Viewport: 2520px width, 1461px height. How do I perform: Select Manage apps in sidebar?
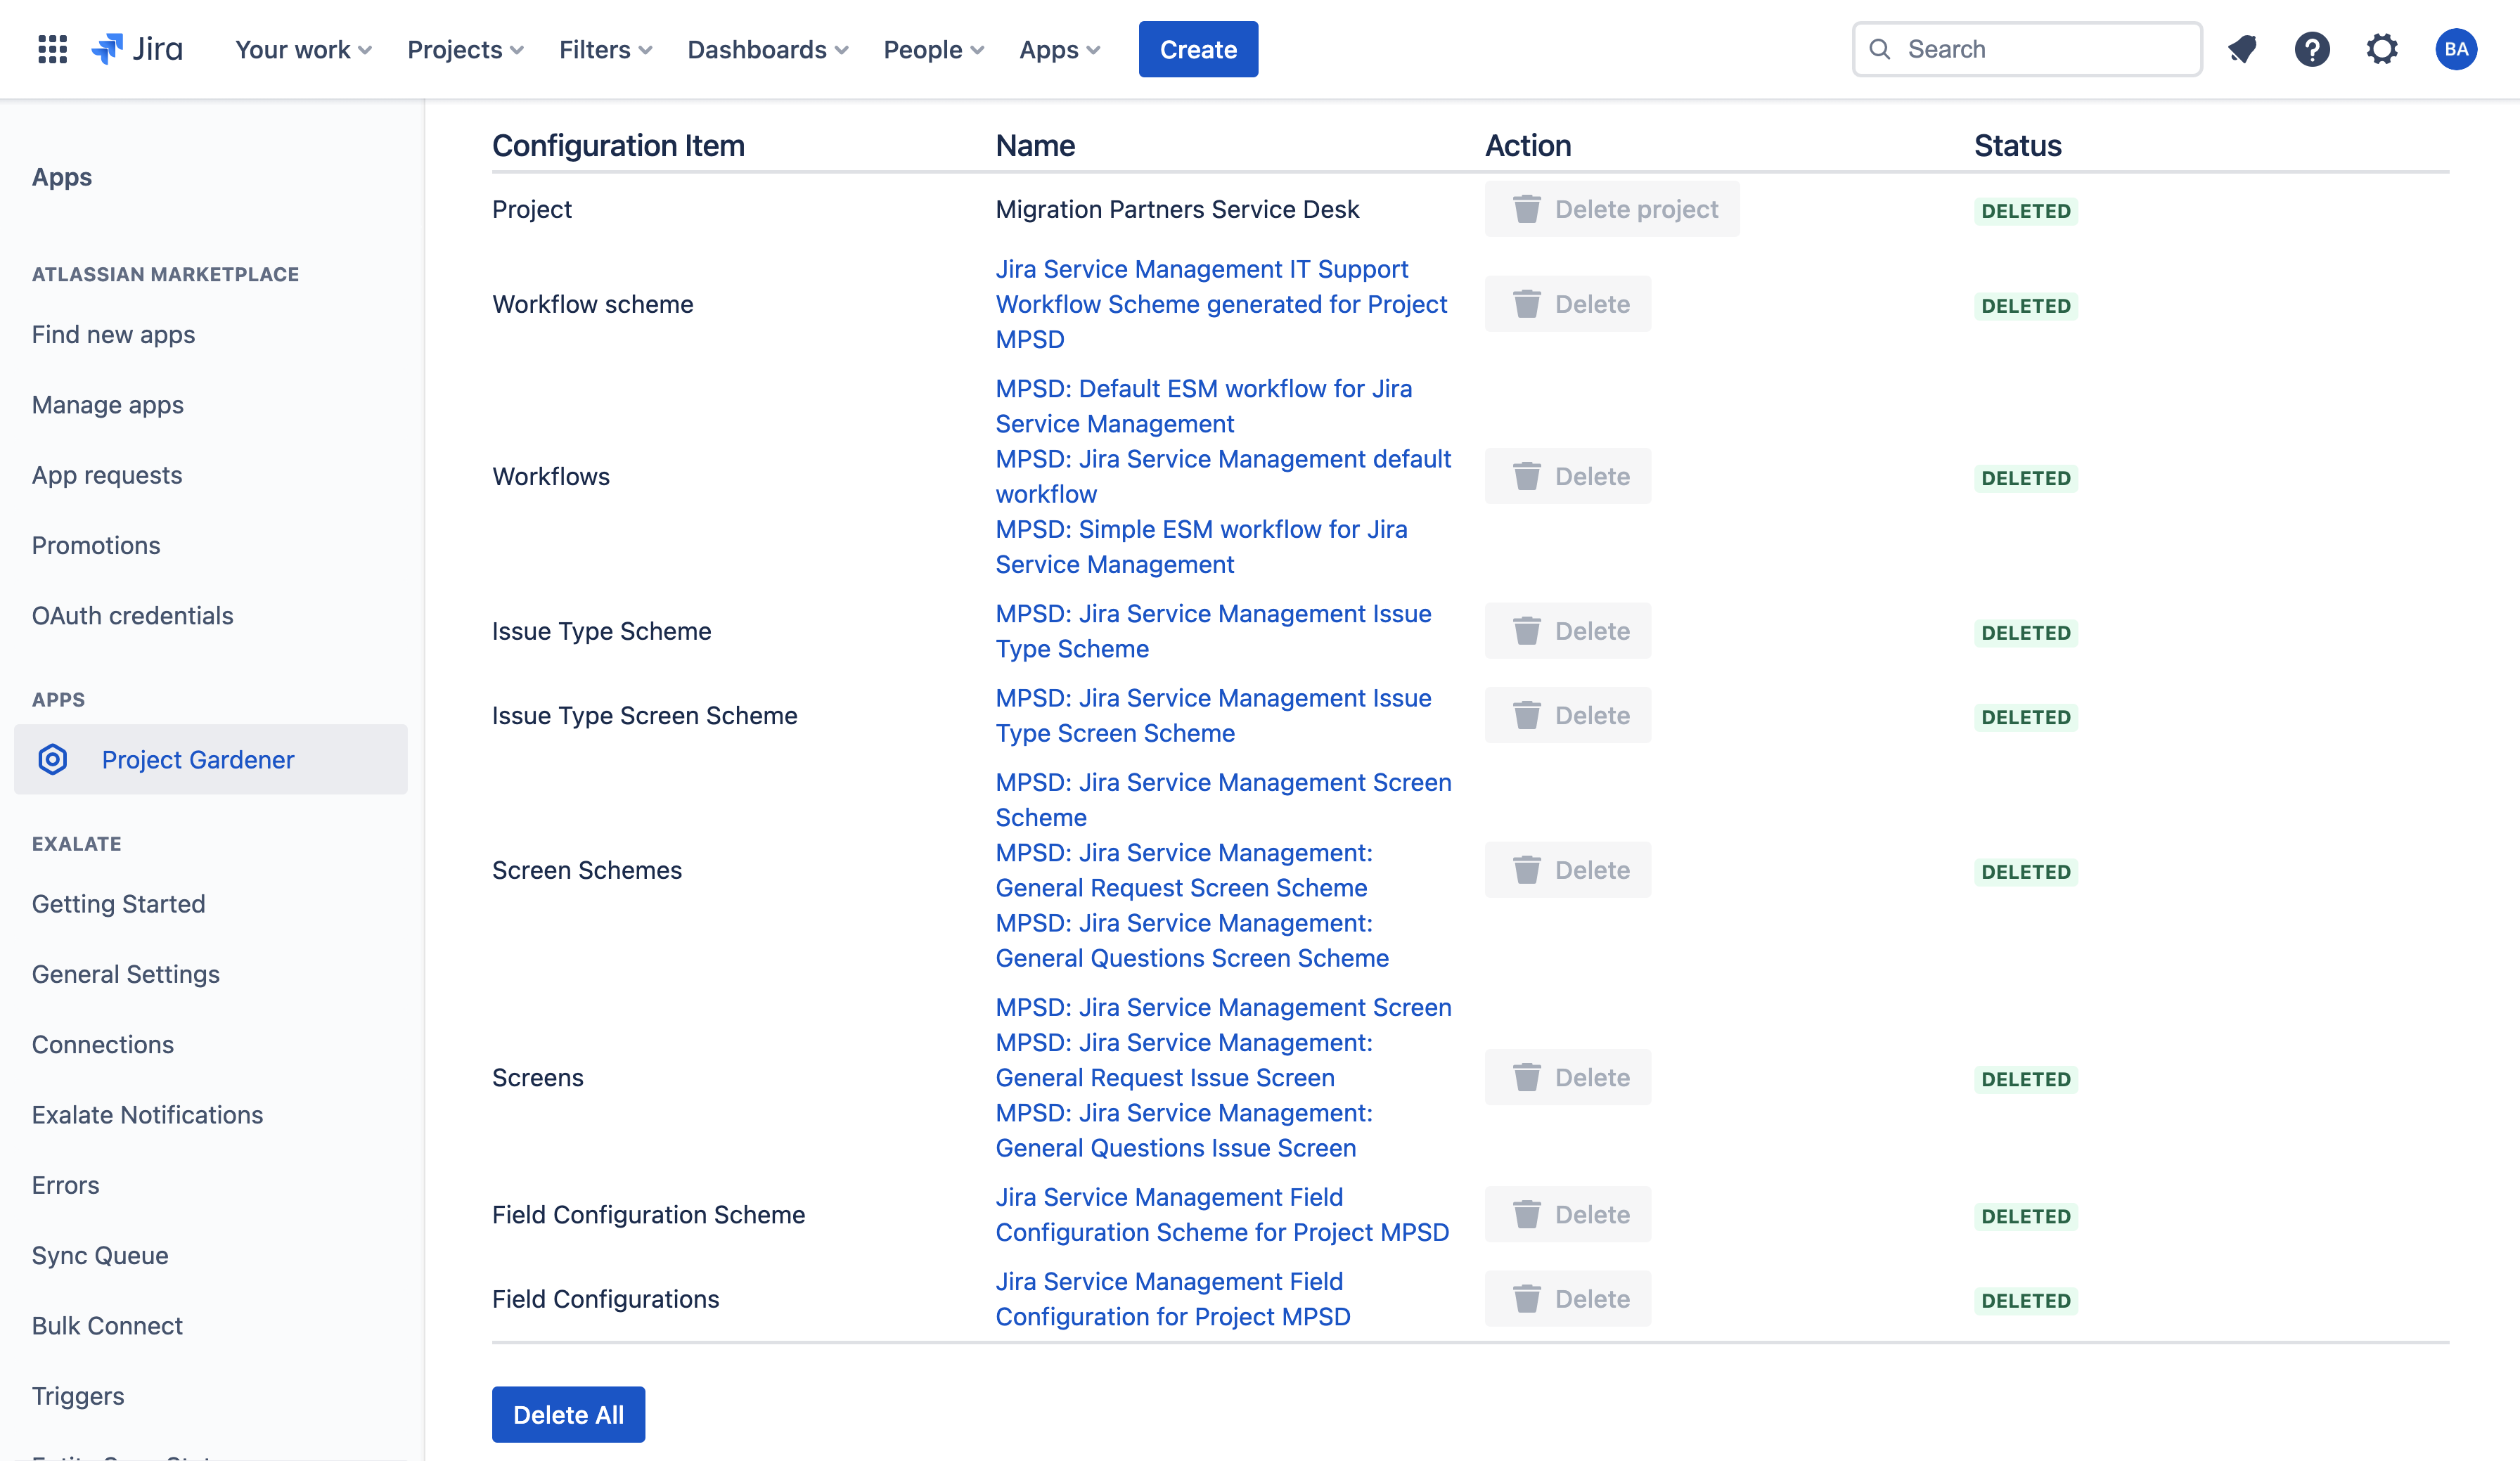108,405
